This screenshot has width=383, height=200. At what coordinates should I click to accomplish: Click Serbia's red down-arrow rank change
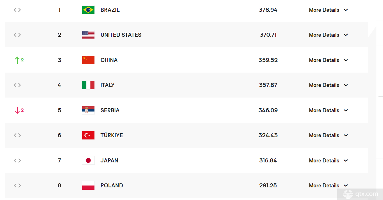(x=19, y=110)
